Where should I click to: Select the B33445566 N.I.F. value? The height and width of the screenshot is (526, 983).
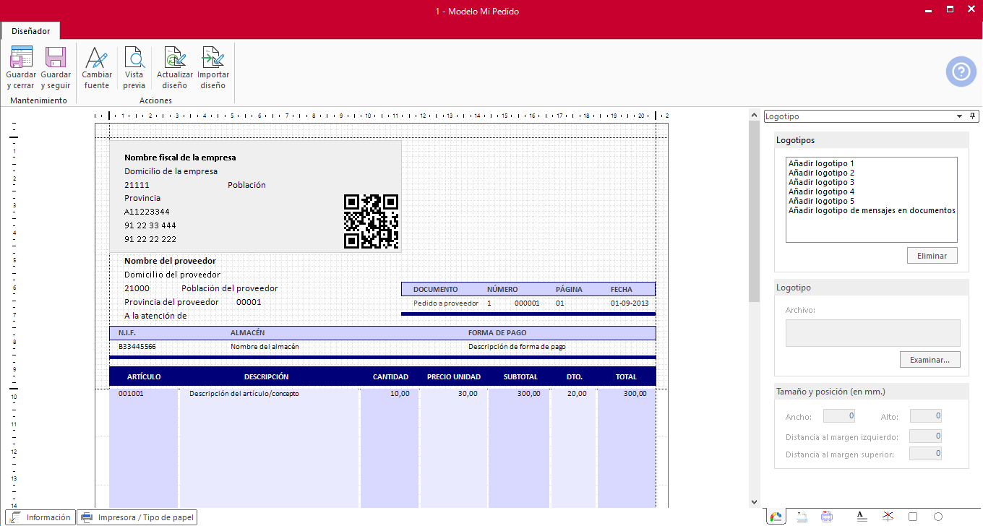click(x=137, y=347)
